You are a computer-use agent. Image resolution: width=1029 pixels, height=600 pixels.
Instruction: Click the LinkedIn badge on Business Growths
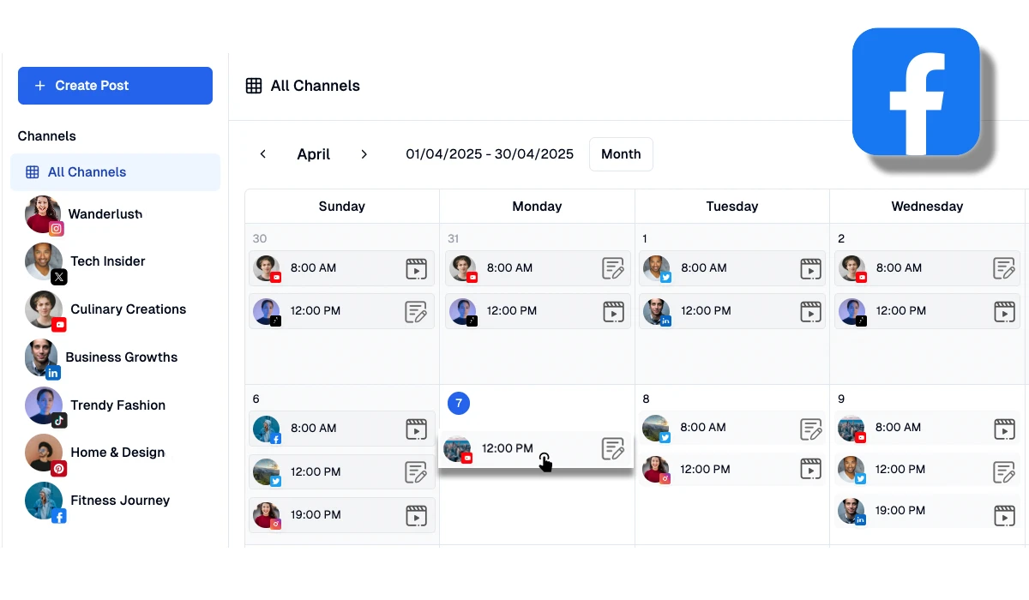coord(53,373)
